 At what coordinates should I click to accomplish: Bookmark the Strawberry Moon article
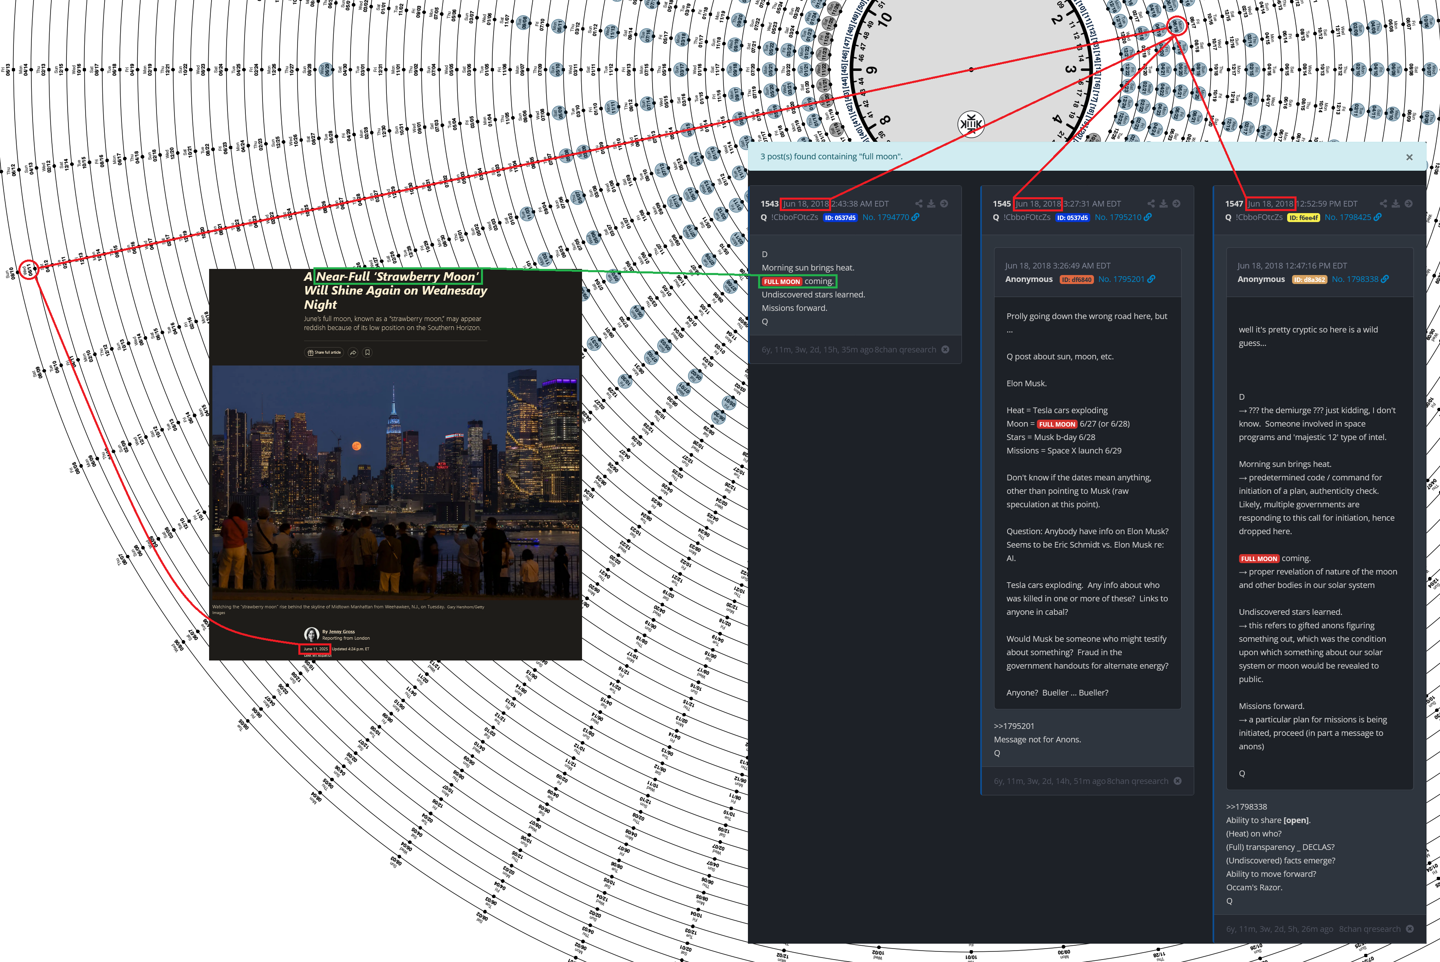[368, 352]
